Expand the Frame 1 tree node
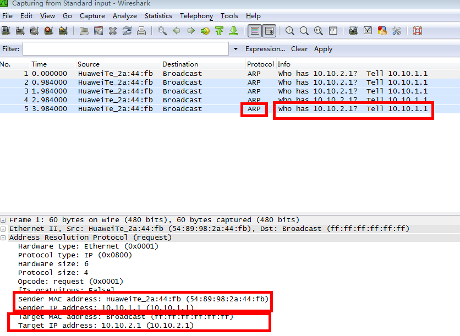This screenshot has width=460, height=336. pos(3,220)
